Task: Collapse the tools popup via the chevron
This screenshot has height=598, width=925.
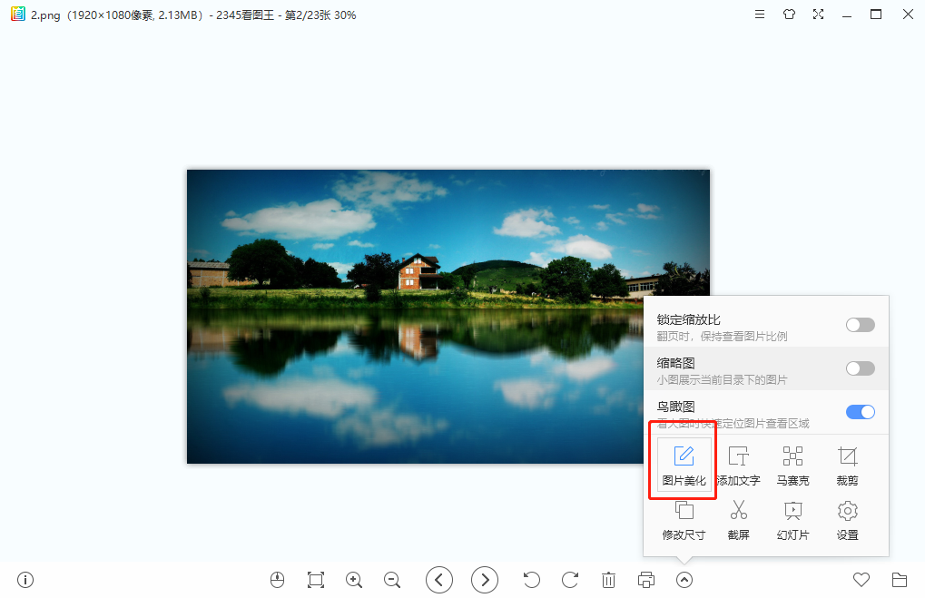Action: tap(684, 579)
